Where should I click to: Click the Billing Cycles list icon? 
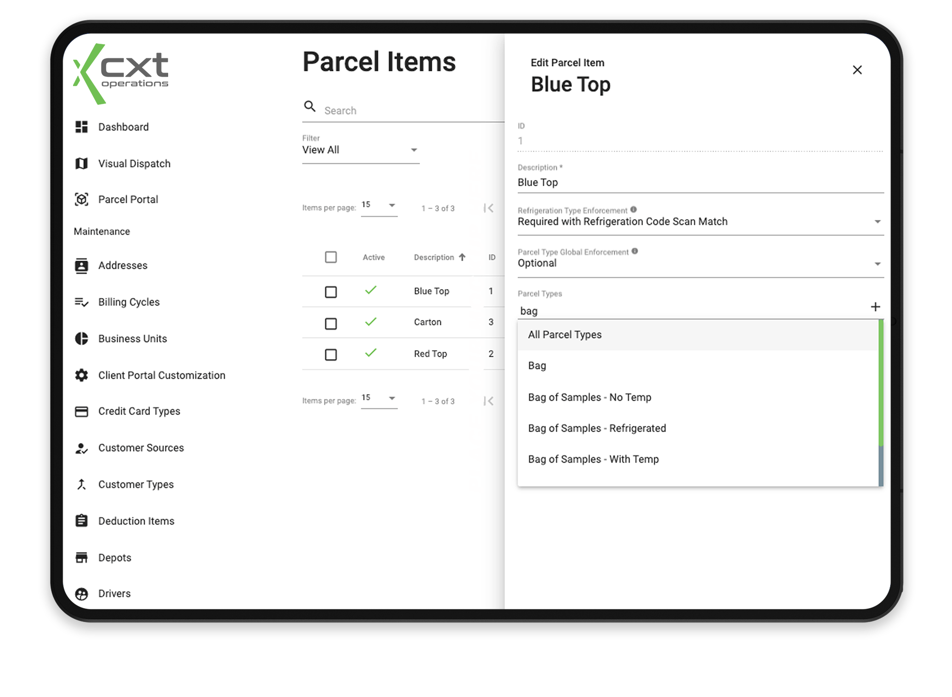[x=81, y=302]
